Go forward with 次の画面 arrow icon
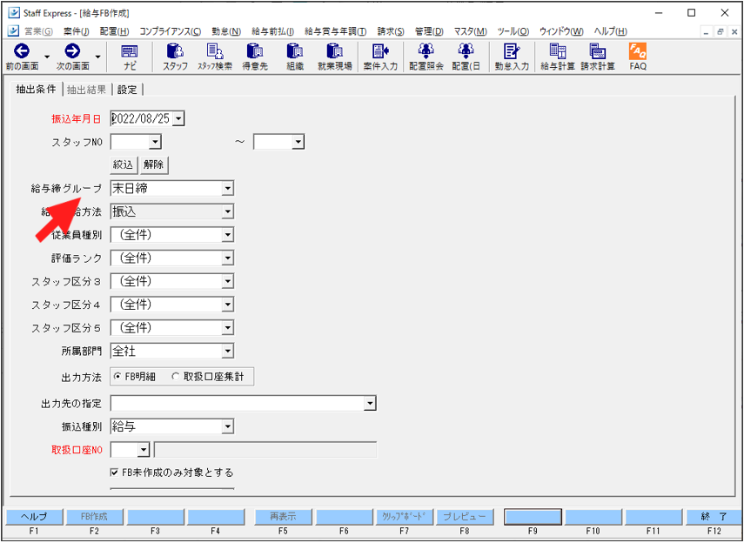Viewport: 744px width, 543px height. coord(72,51)
